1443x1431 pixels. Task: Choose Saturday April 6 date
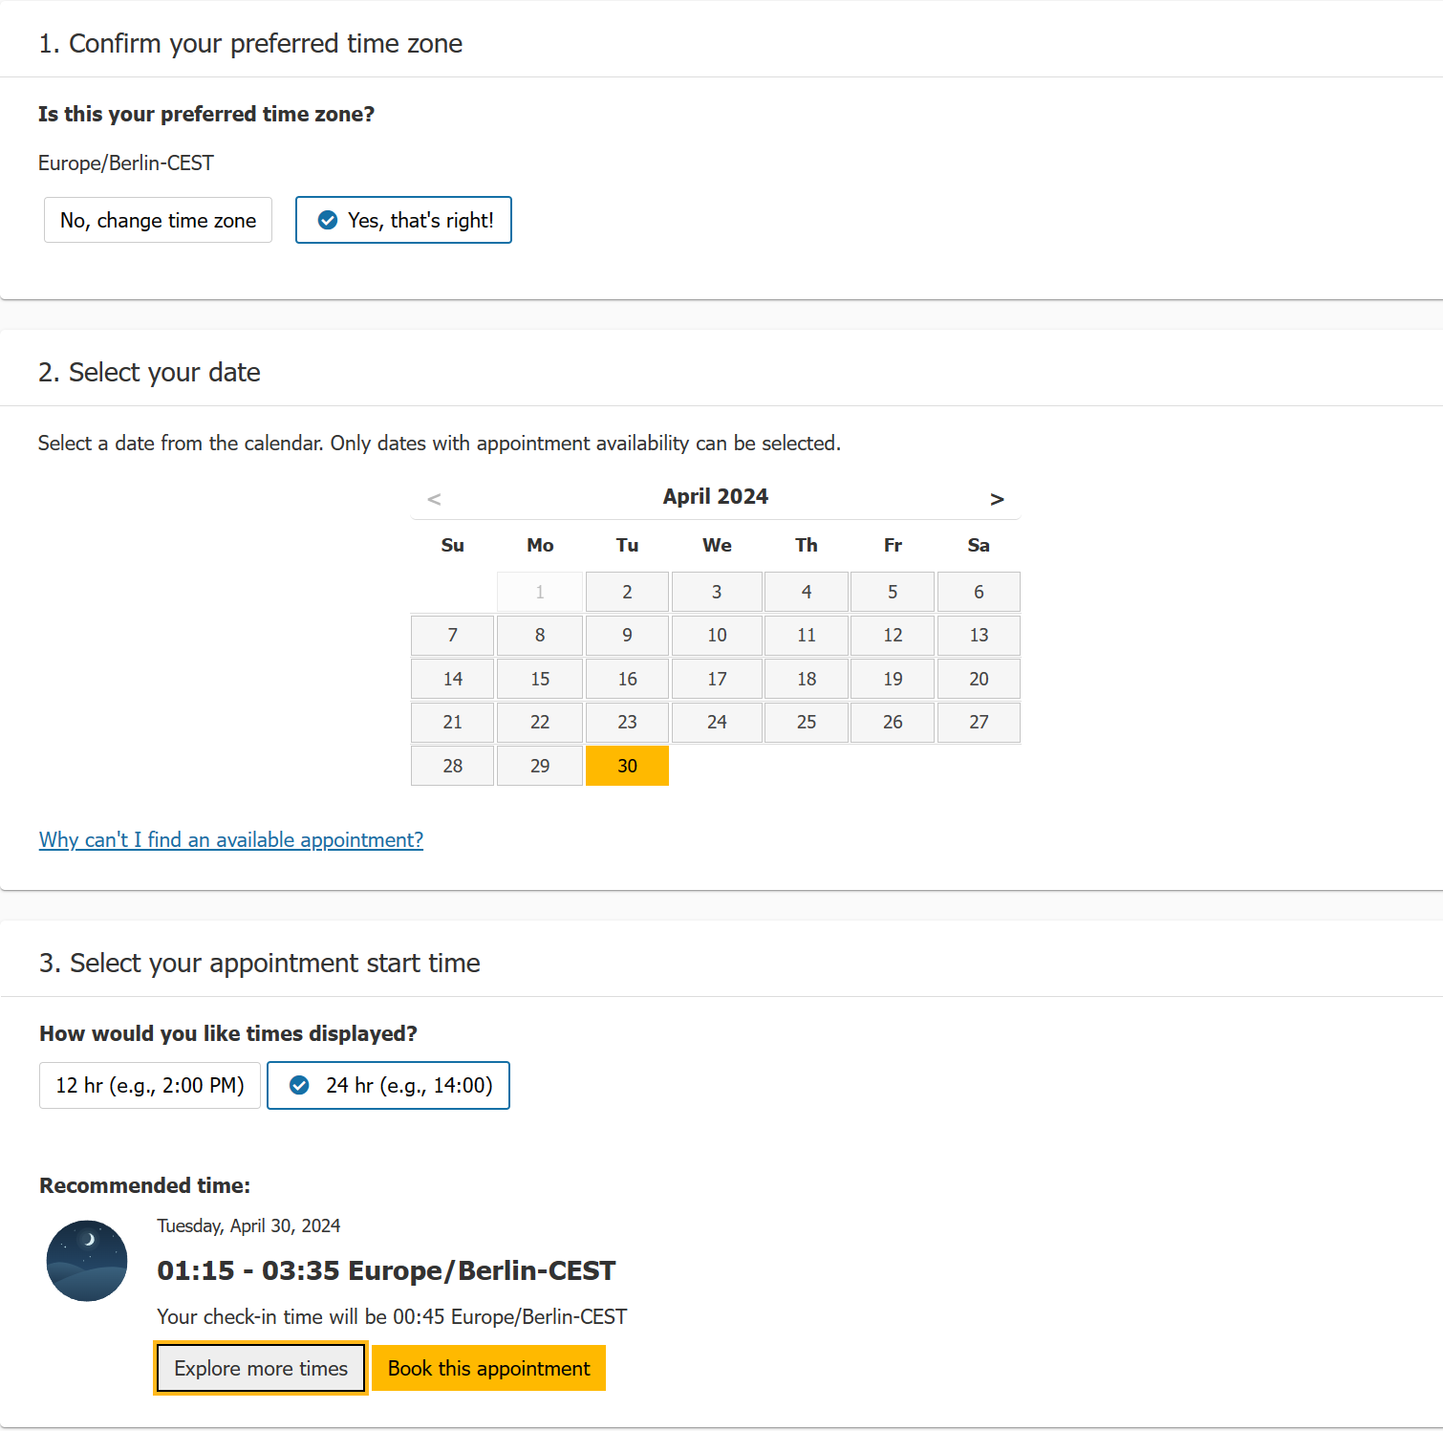point(979,591)
